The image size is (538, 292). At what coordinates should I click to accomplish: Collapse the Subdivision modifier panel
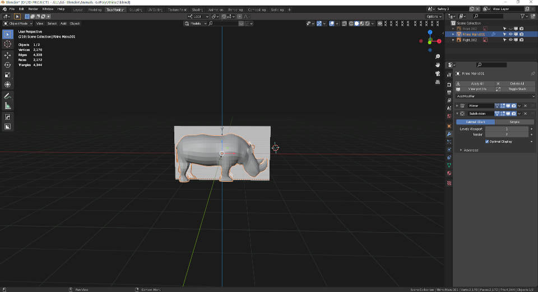[457, 114]
